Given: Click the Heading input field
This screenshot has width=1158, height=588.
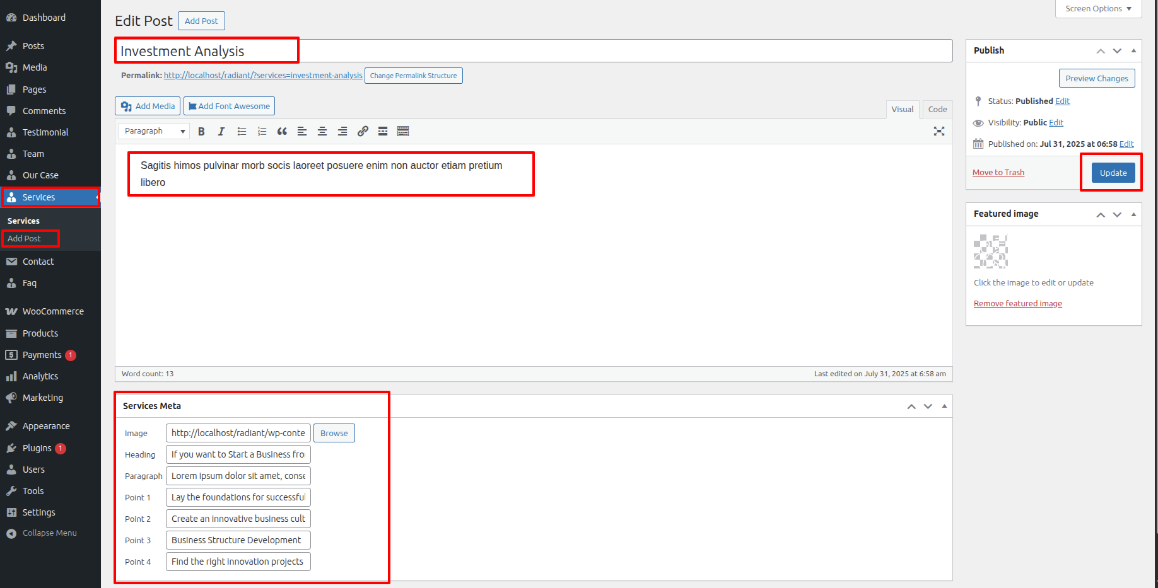Looking at the screenshot, I should (x=238, y=454).
